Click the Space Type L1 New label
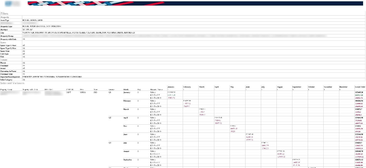 [8, 45]
